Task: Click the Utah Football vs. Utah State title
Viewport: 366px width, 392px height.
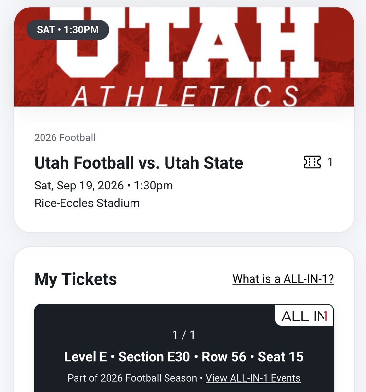Action: click(139, 163)
